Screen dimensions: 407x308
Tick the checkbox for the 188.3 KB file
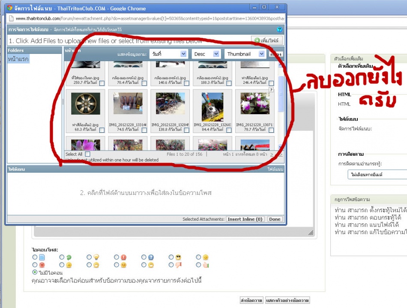coord(229,83)
